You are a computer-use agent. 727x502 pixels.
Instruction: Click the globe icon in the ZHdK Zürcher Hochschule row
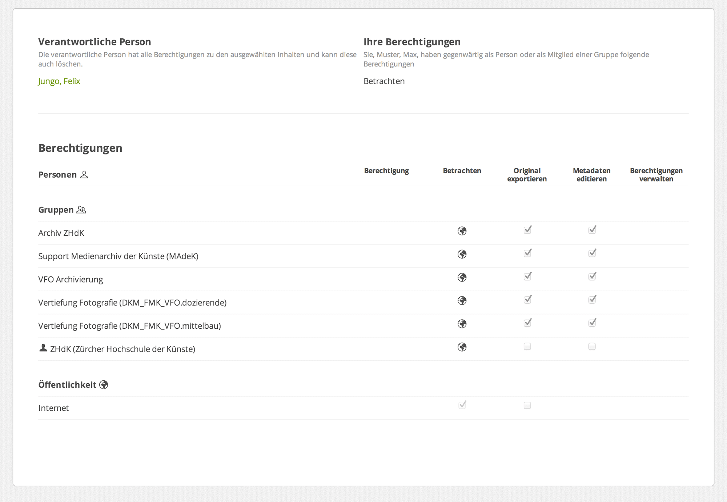point(462,347)
